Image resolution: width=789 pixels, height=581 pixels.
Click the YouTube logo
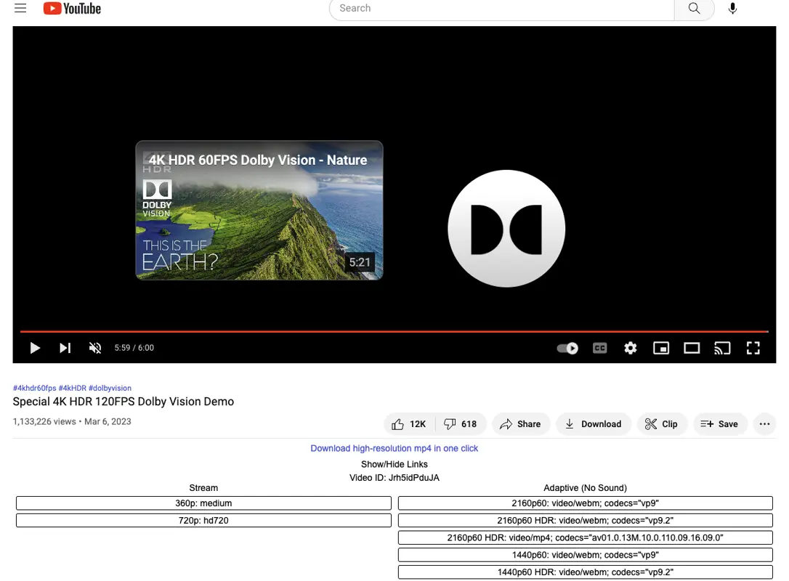pos(71,9)
